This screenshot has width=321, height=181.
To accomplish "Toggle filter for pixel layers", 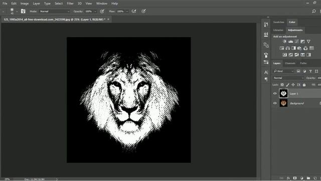I will [x=298, y=71].
